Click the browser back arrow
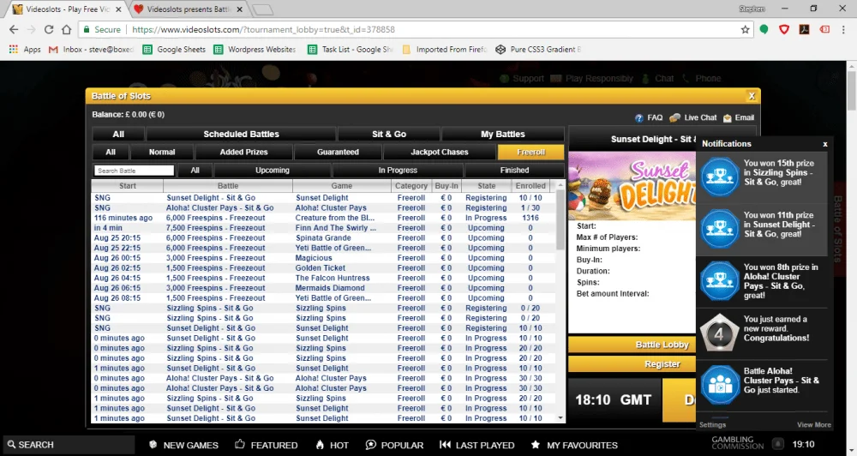Screen dimensions: 857x456 [14, 29]
